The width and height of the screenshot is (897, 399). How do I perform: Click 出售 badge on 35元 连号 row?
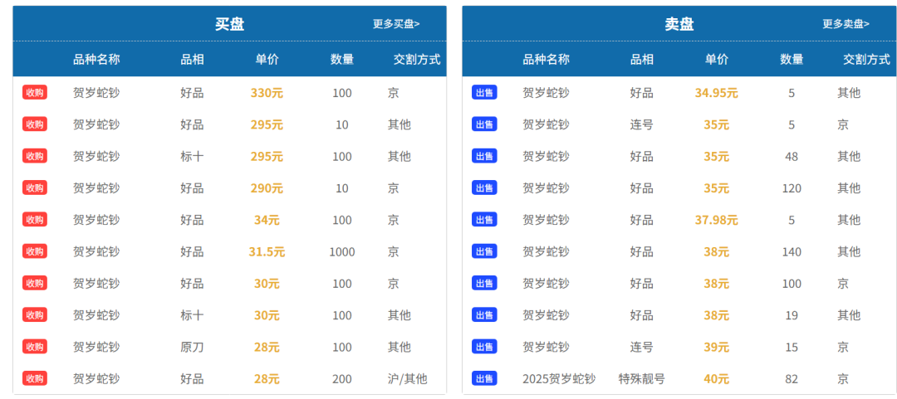(x=484, y=124)
